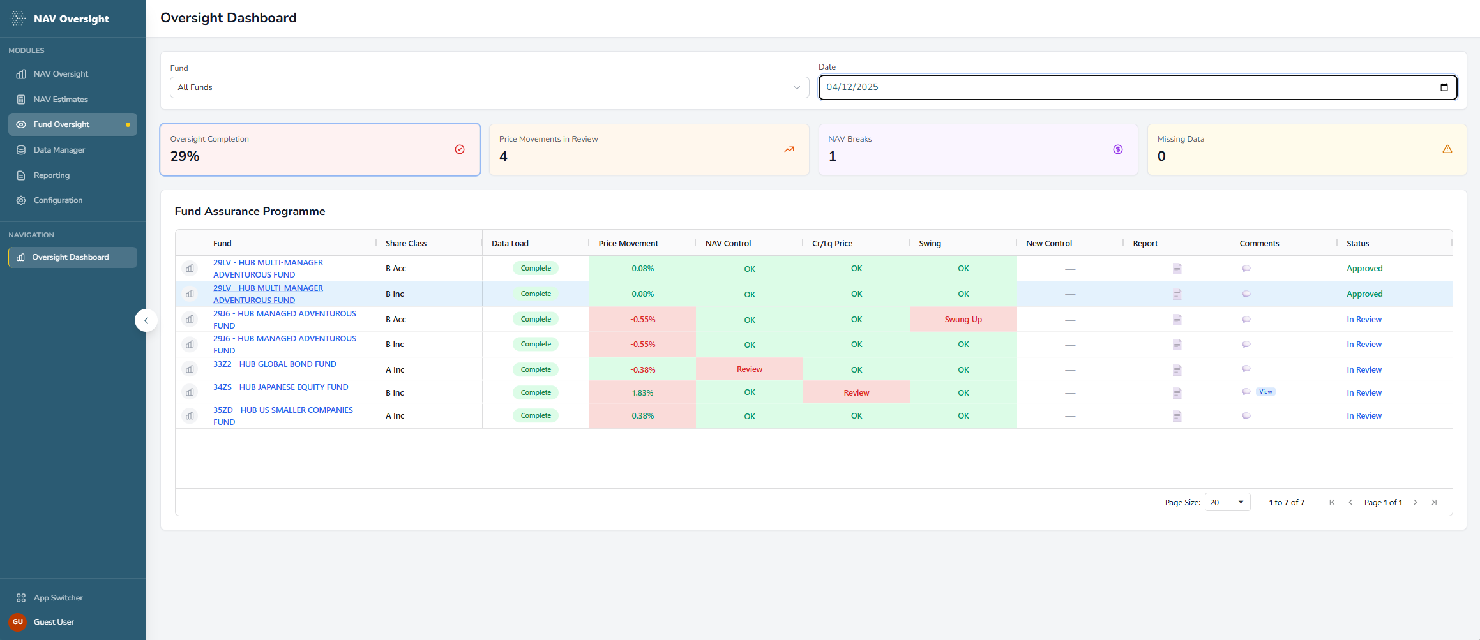Collapse the sidebar with the chevron button
Screen dimensions: 1480x640
coord(146,320)
